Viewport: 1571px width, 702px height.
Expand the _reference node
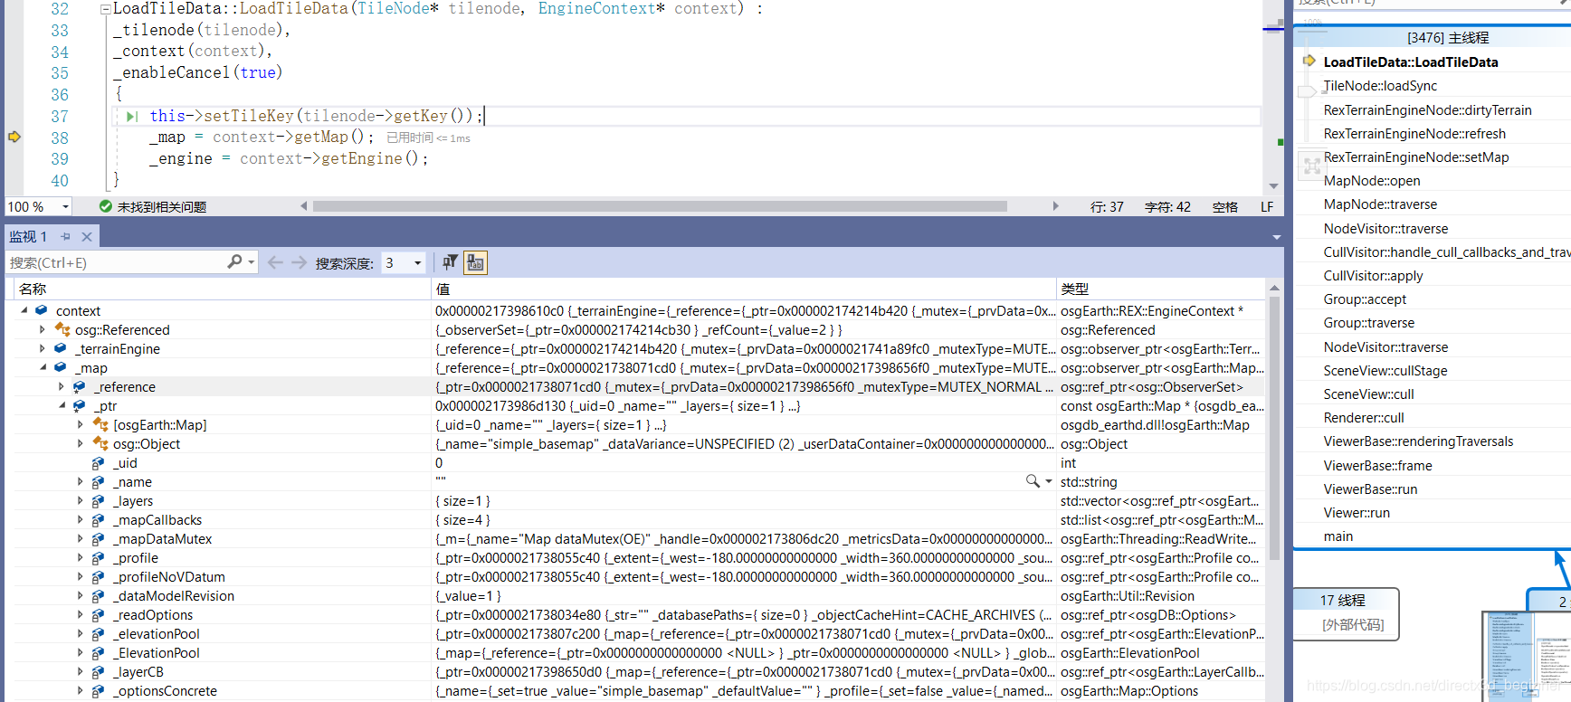coord(62,386)
